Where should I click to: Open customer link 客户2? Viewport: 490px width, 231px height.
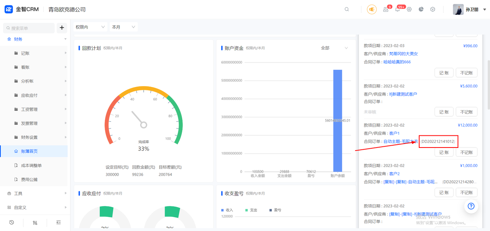(x=394, y=174)
